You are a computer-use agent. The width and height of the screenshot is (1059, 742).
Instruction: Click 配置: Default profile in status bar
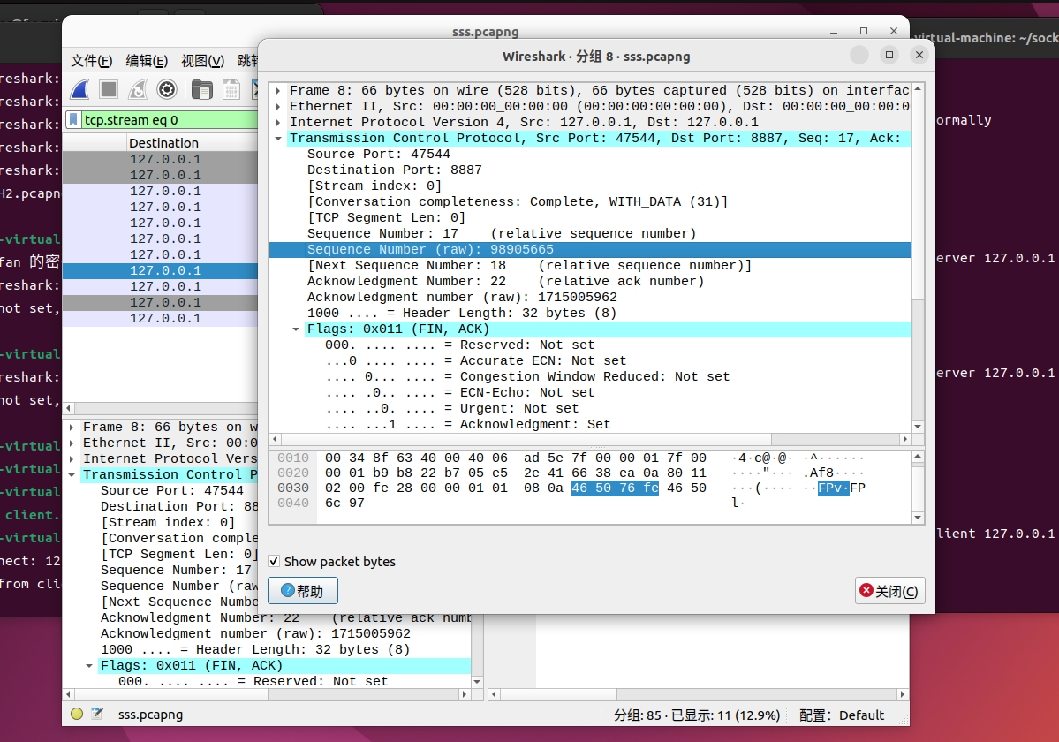(x=842, y=715)
